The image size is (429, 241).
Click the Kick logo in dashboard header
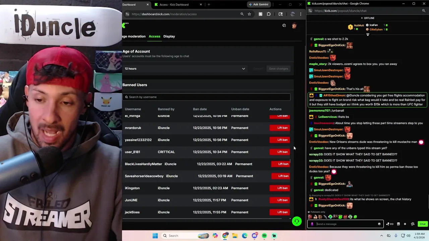124,25
